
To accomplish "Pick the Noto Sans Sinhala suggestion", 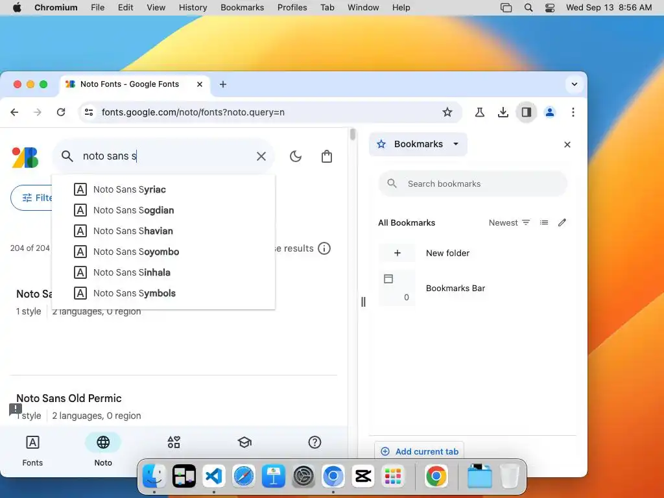I will tap(163, 272).
